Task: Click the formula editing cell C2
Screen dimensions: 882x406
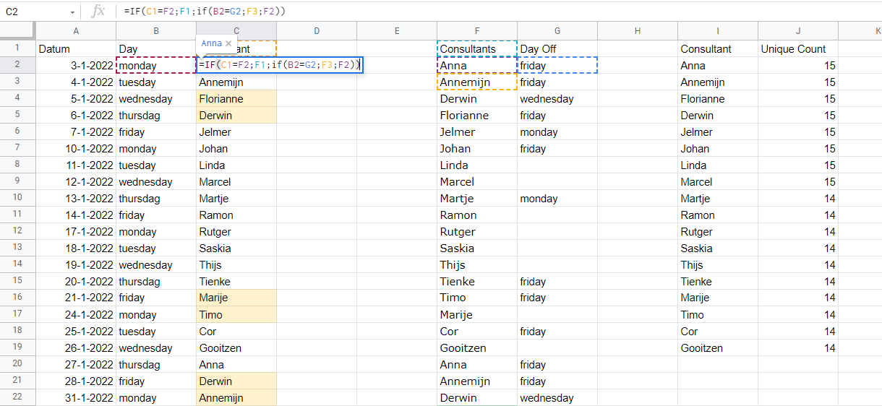Action: 279,65
